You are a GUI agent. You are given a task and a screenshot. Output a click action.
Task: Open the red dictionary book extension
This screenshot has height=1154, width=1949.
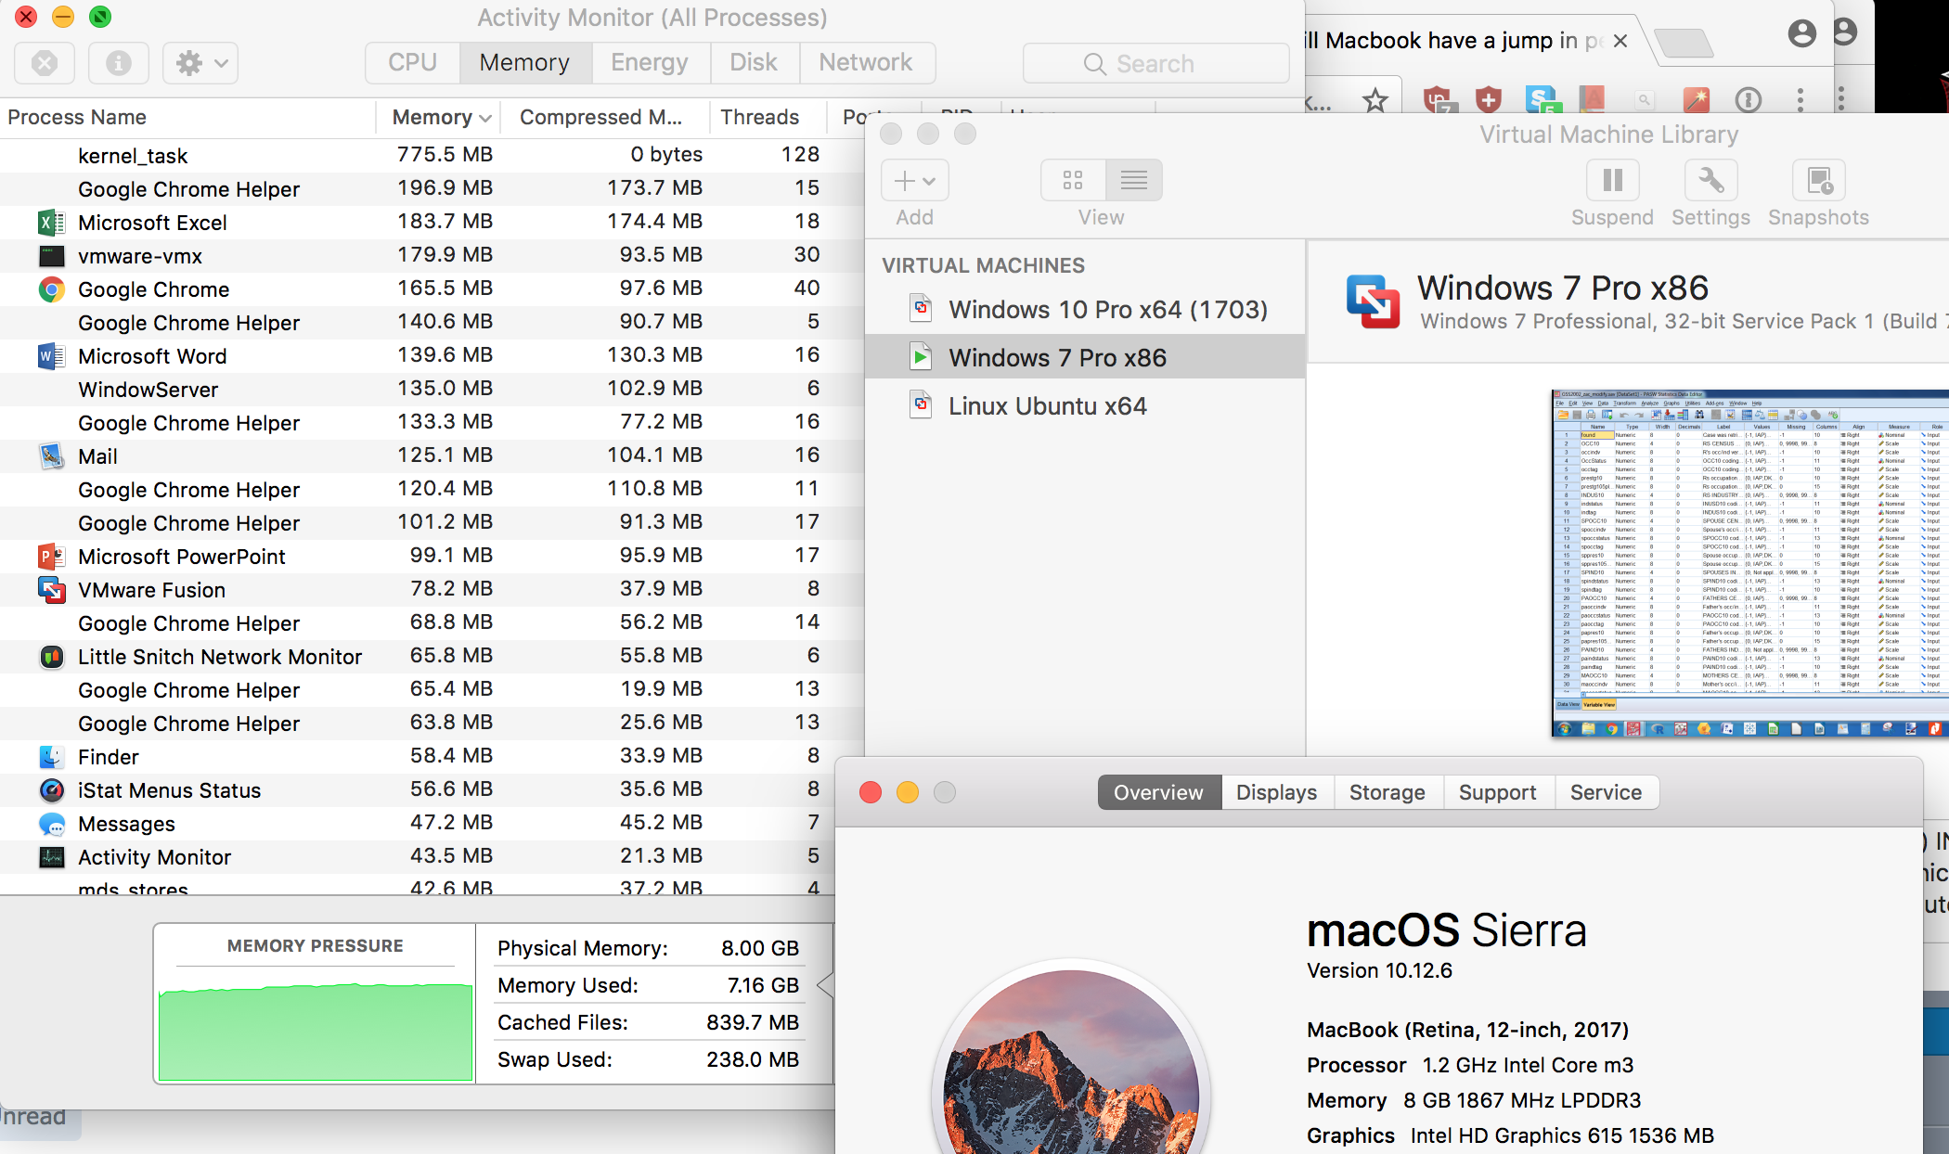pos(1593,99)
